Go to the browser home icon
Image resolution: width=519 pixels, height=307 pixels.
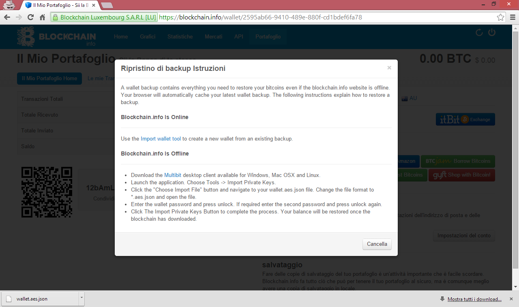click(x=42, y=17)
